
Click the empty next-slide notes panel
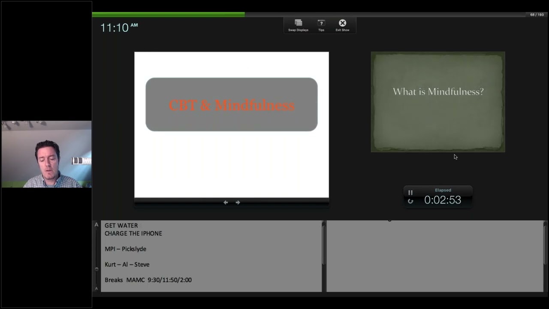point(435,256)
